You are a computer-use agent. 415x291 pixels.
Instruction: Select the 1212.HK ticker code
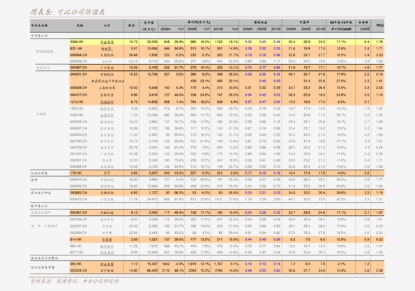click(77, 102)
